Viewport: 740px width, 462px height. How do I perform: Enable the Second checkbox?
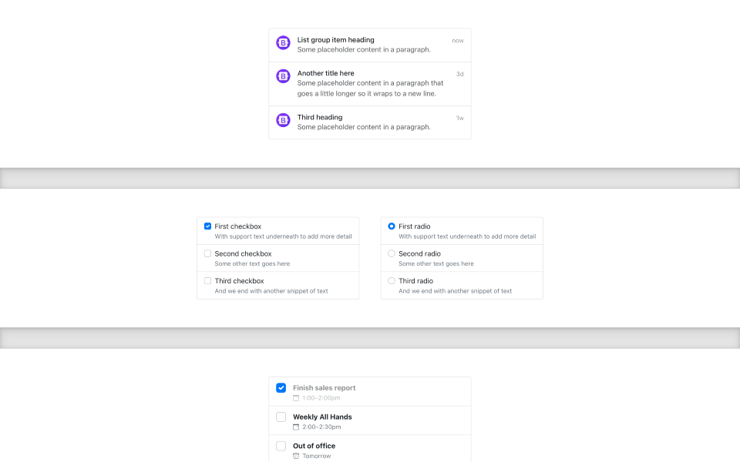[x=207, y=253]
